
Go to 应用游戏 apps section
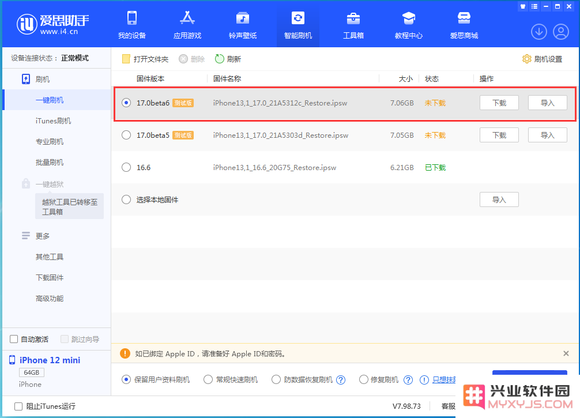[x=187, y=24]
